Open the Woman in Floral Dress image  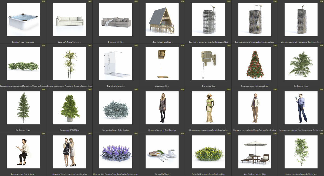(x=162, y=108)
